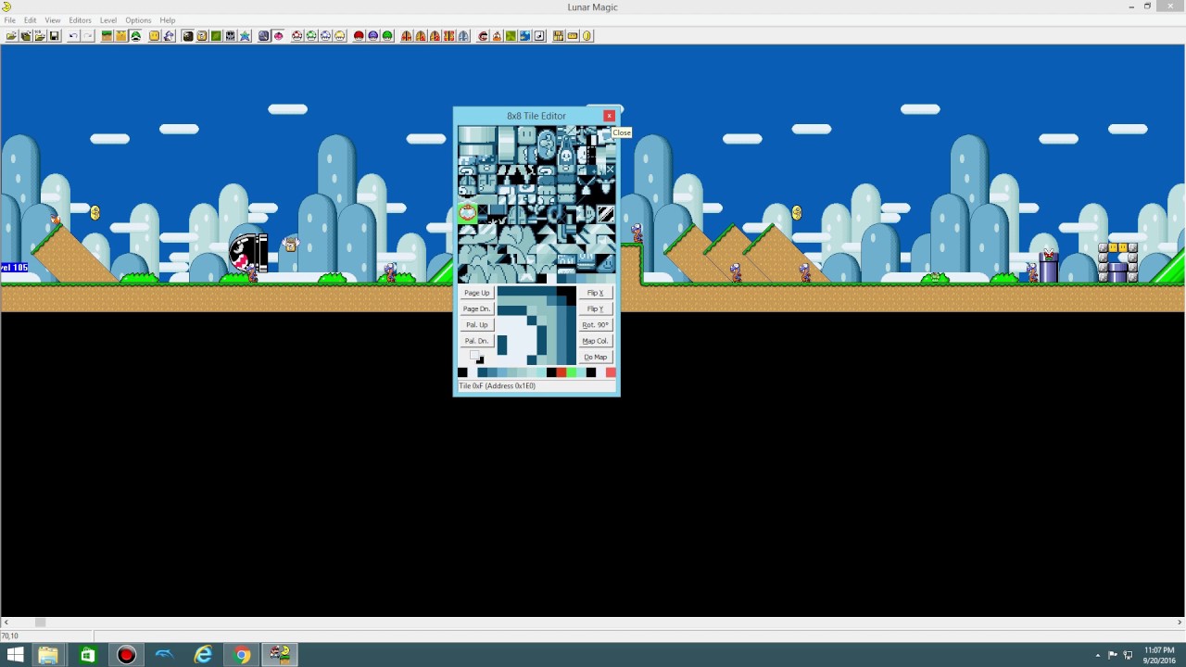The height and width of the screenshot is (667, 1186).
Task: Click the enlarged pixel editing canvas
Action: [x=536, y=325]
